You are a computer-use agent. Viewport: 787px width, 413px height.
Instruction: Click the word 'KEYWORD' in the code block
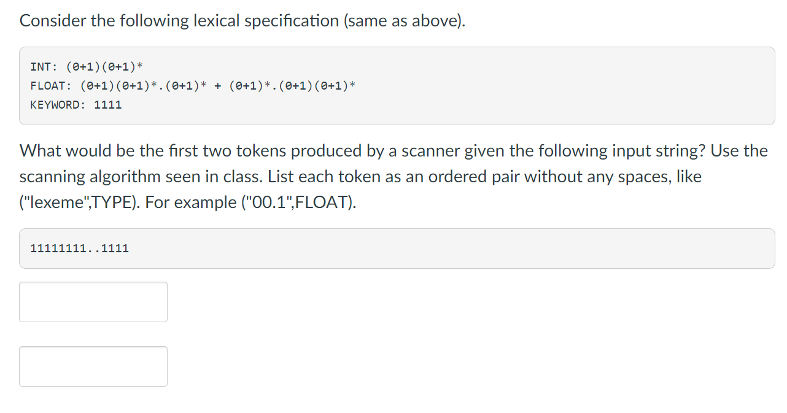coord(55,104)
